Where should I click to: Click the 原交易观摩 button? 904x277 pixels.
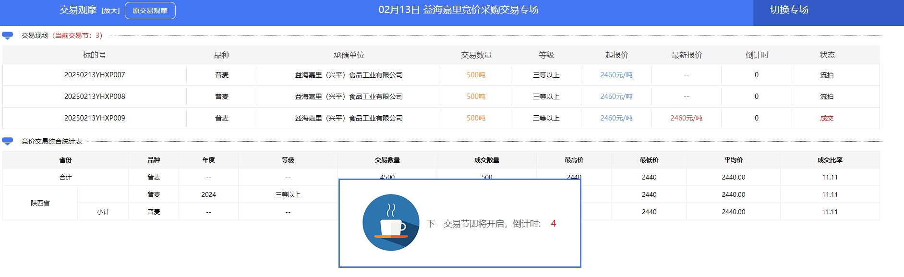[x=150, y=11]
